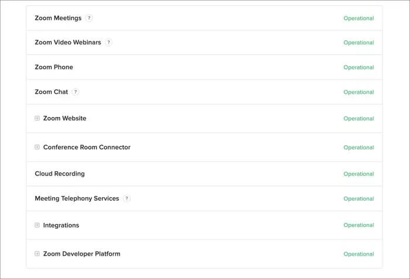Click the help icon beside Meeting Telephony Services
Image resolution: width=410 pixels, height=279 pixels.
(127, 198)
